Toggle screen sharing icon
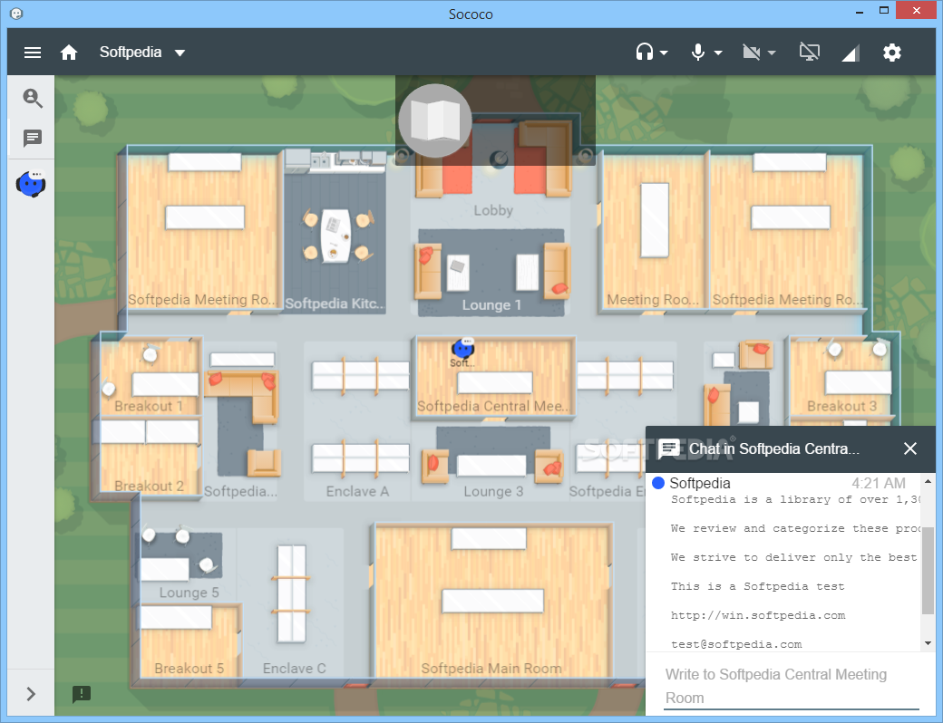Viewport: 943px width, 723px height. pyautogui.click(x=810, y=53)
